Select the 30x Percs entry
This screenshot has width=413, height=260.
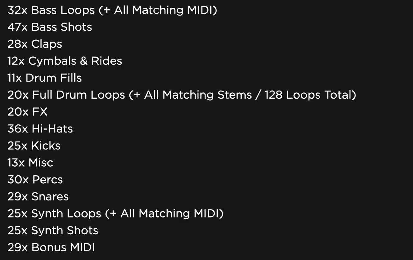click(x=35, y=180)
